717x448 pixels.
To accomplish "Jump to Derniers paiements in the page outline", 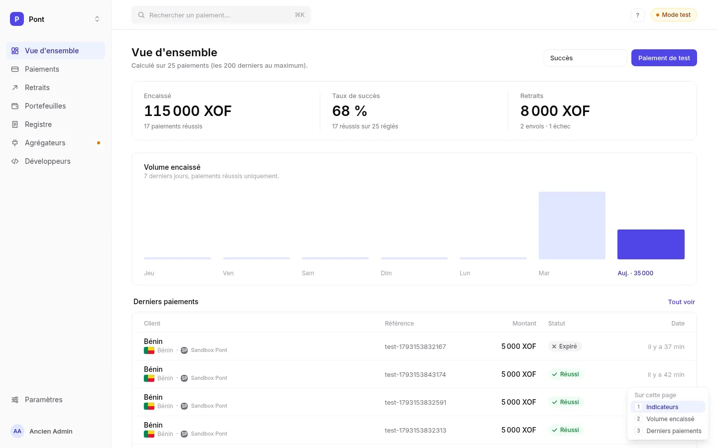I will pos(668,431).
